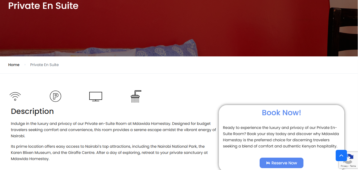Viewport: 358px width, 170px height.
Task: Select the Private En Suite breadcrumb item
Action: [x=44, y=65]
